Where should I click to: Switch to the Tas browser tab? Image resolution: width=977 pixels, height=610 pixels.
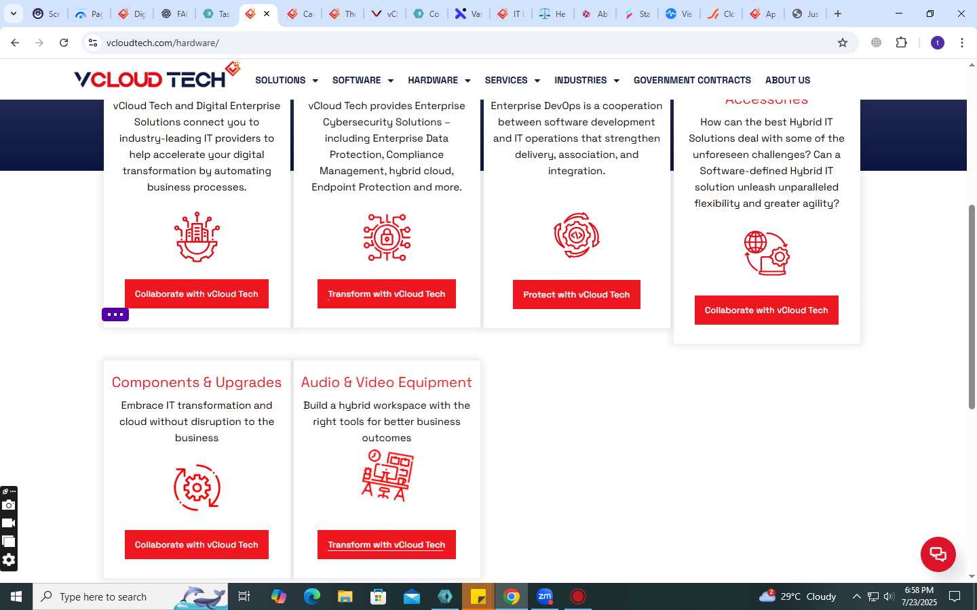point(216,14)
